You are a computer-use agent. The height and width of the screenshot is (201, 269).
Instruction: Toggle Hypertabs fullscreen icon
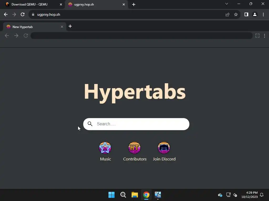tap(257, 36)
